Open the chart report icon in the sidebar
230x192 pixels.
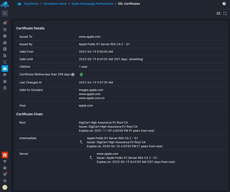click(x=5, y=49)
